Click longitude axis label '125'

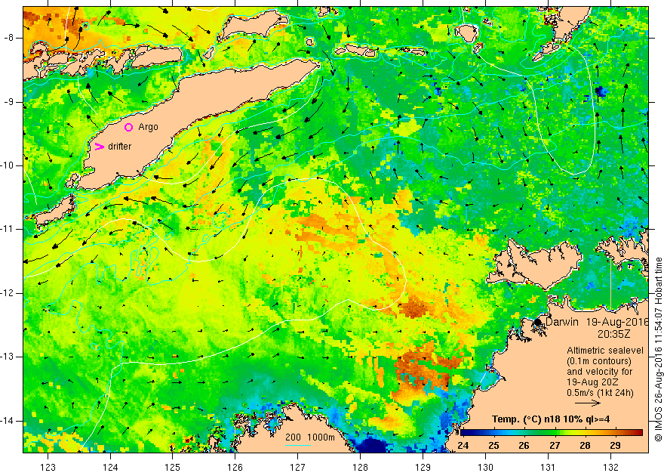(173, 468)
